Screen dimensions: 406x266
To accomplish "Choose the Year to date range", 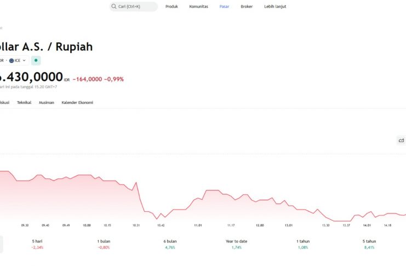I will click(x=237, y=244).
